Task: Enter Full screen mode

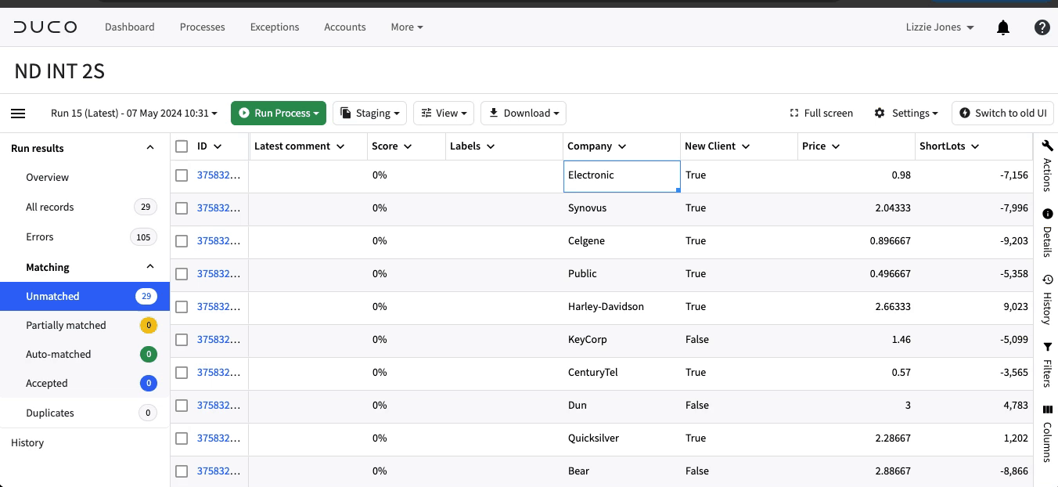Action: tap(821, 113)
